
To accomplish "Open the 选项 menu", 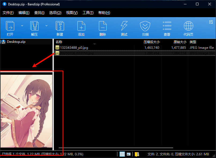I will (x=55, y=12).
